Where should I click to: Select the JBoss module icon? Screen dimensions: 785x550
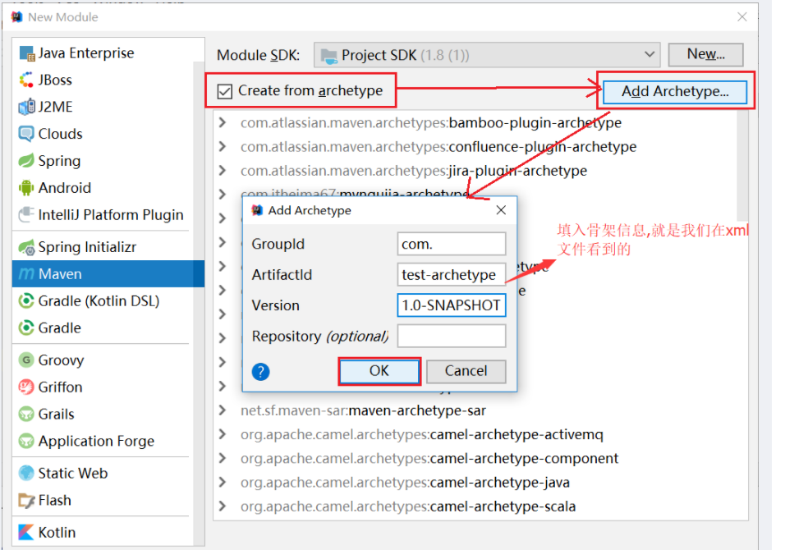coord(26,80)
